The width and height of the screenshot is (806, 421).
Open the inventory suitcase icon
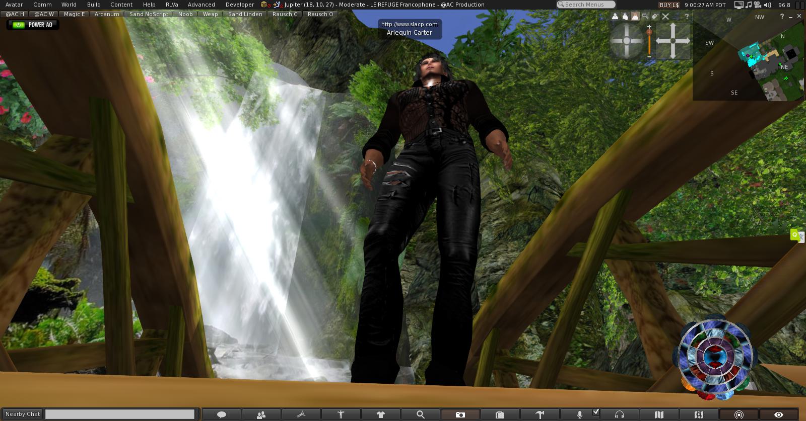[x=499, y=414]
